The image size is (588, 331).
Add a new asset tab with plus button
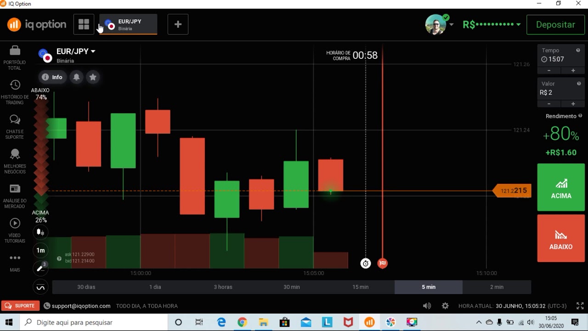click(178, 24)
